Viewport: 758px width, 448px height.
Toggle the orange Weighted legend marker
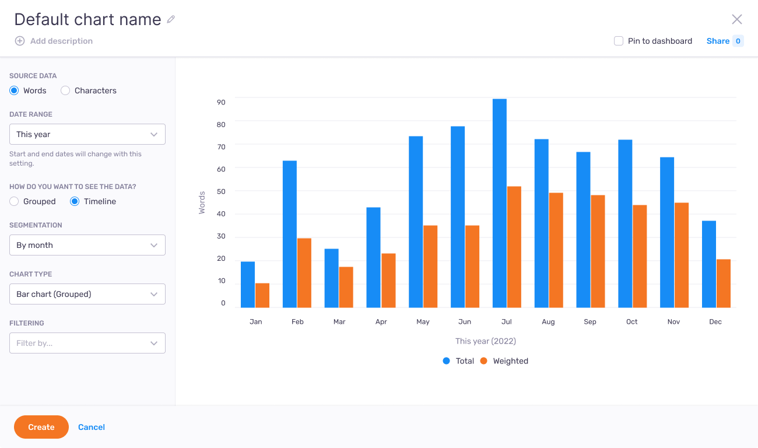click(x=483, y=361)
